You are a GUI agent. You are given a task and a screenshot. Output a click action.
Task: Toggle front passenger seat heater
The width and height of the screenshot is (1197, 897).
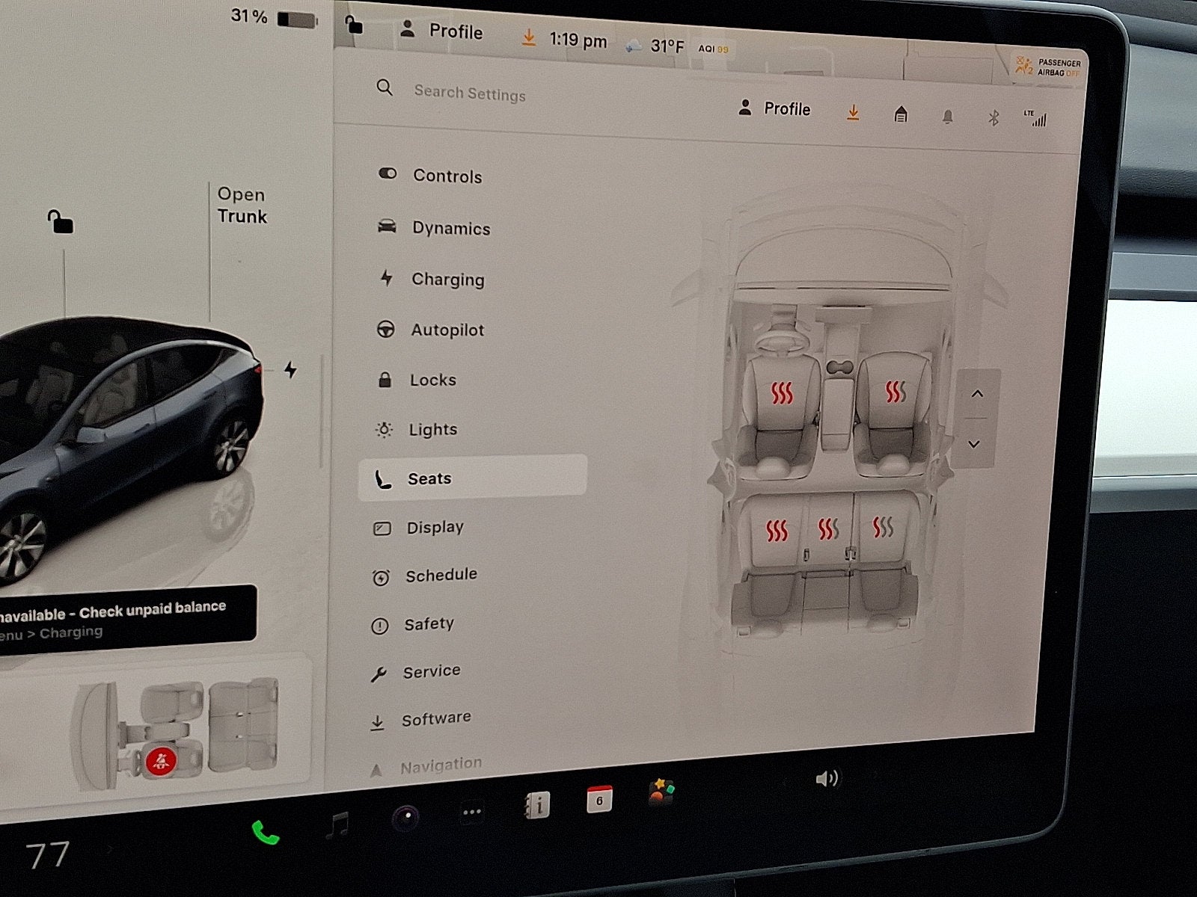[895, 391]
